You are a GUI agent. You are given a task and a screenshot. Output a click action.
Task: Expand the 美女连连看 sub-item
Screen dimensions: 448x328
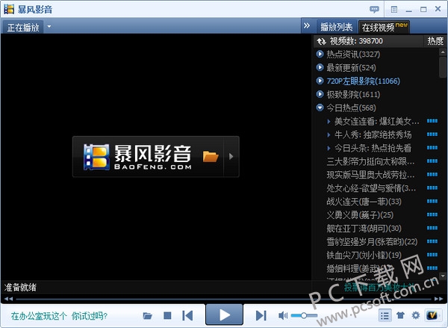click(x=329, y=121)
